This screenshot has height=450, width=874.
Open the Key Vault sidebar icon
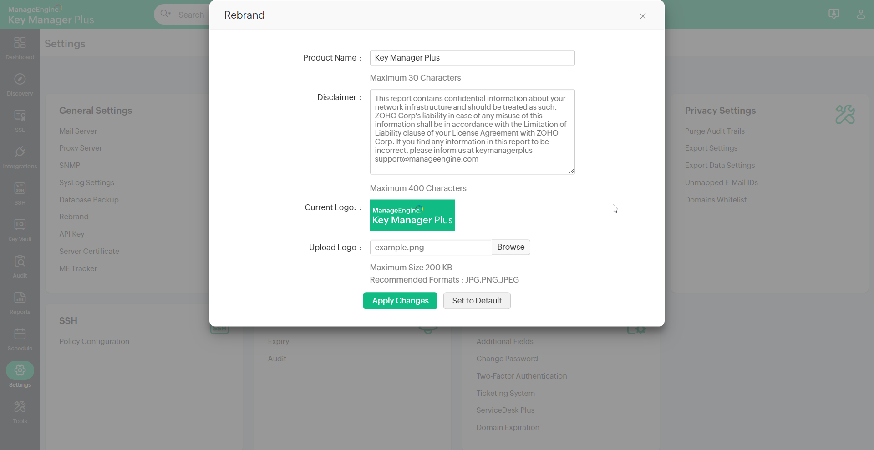(x=20, y=225)
